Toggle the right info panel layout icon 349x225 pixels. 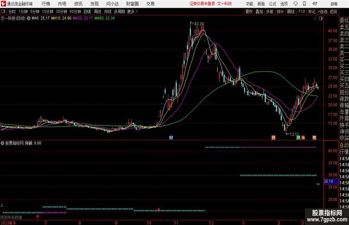(x=321, y=18)
